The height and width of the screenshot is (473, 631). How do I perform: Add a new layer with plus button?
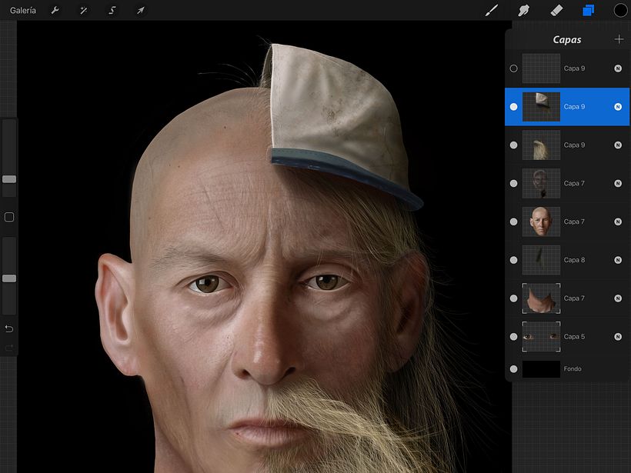(x=619, y=39)
